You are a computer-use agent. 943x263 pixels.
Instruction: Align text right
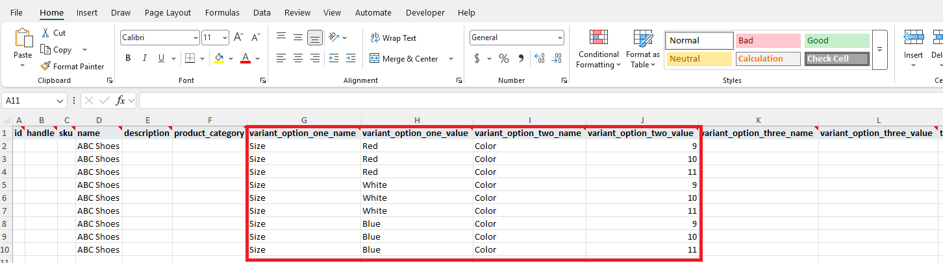315,58
